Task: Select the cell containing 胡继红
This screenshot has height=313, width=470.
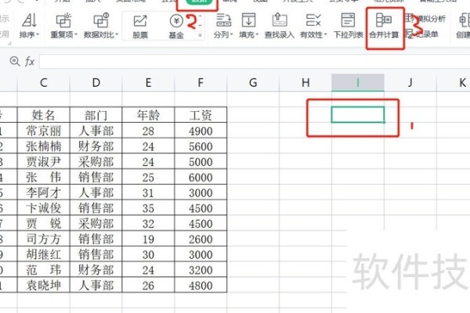Action: (43, 254)
